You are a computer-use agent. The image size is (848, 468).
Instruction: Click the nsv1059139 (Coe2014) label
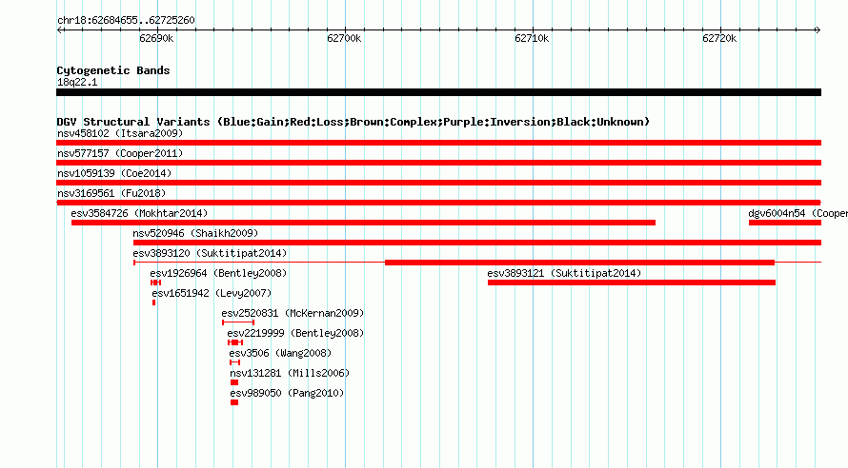(x=114, y=173)
